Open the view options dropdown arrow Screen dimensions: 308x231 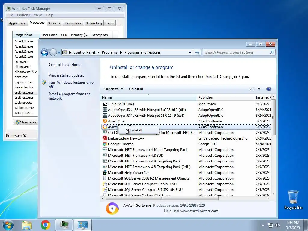click(x=259, y=89)
